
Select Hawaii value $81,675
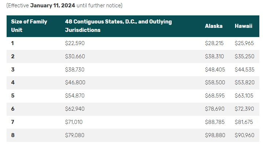(x=245, y=122)
